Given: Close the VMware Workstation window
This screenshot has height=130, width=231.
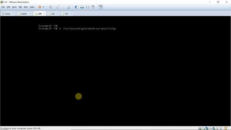Looking at the screenshot, I should [227, 2].
